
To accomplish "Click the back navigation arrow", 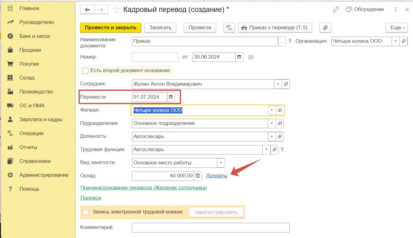I will pyautogui.click(x=87, y=10).
